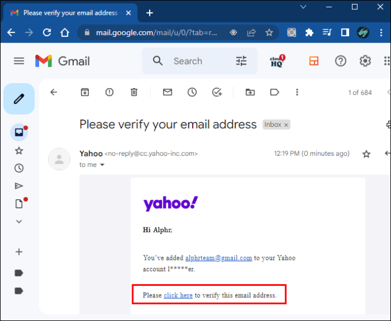
Task: Toggle the Gmail main menu hamburger
Action: pyautogui.click(x=19, y=61)
